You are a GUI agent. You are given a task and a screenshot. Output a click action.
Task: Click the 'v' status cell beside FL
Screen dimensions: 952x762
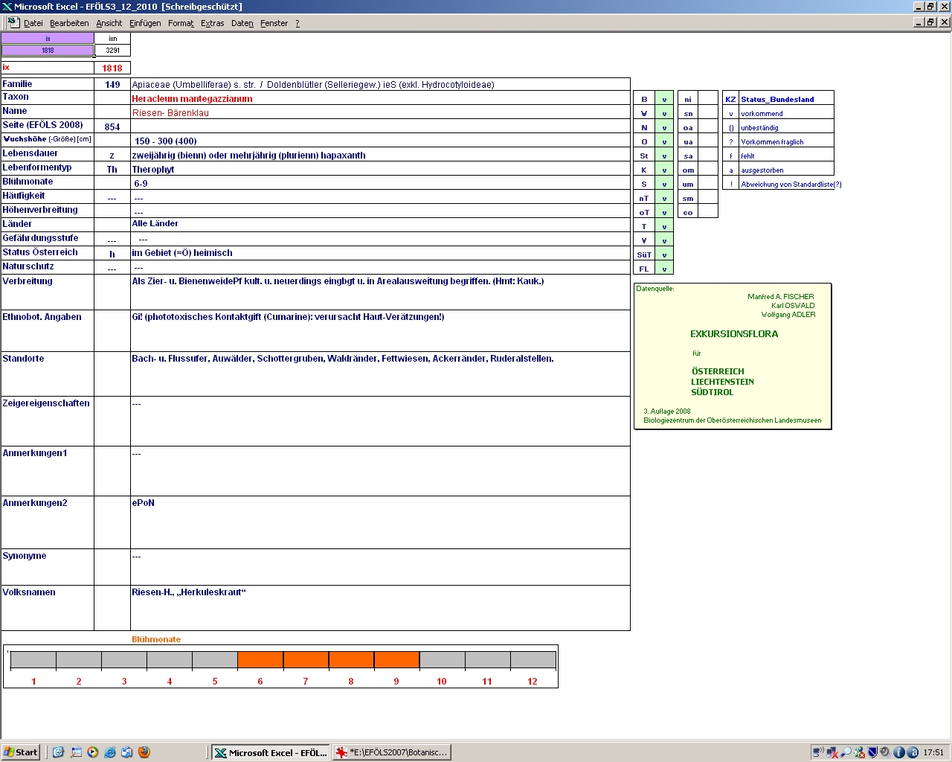[x=664, y=269]
